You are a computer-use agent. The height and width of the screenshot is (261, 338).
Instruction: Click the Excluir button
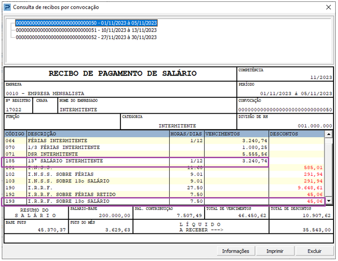coord(314,251)
